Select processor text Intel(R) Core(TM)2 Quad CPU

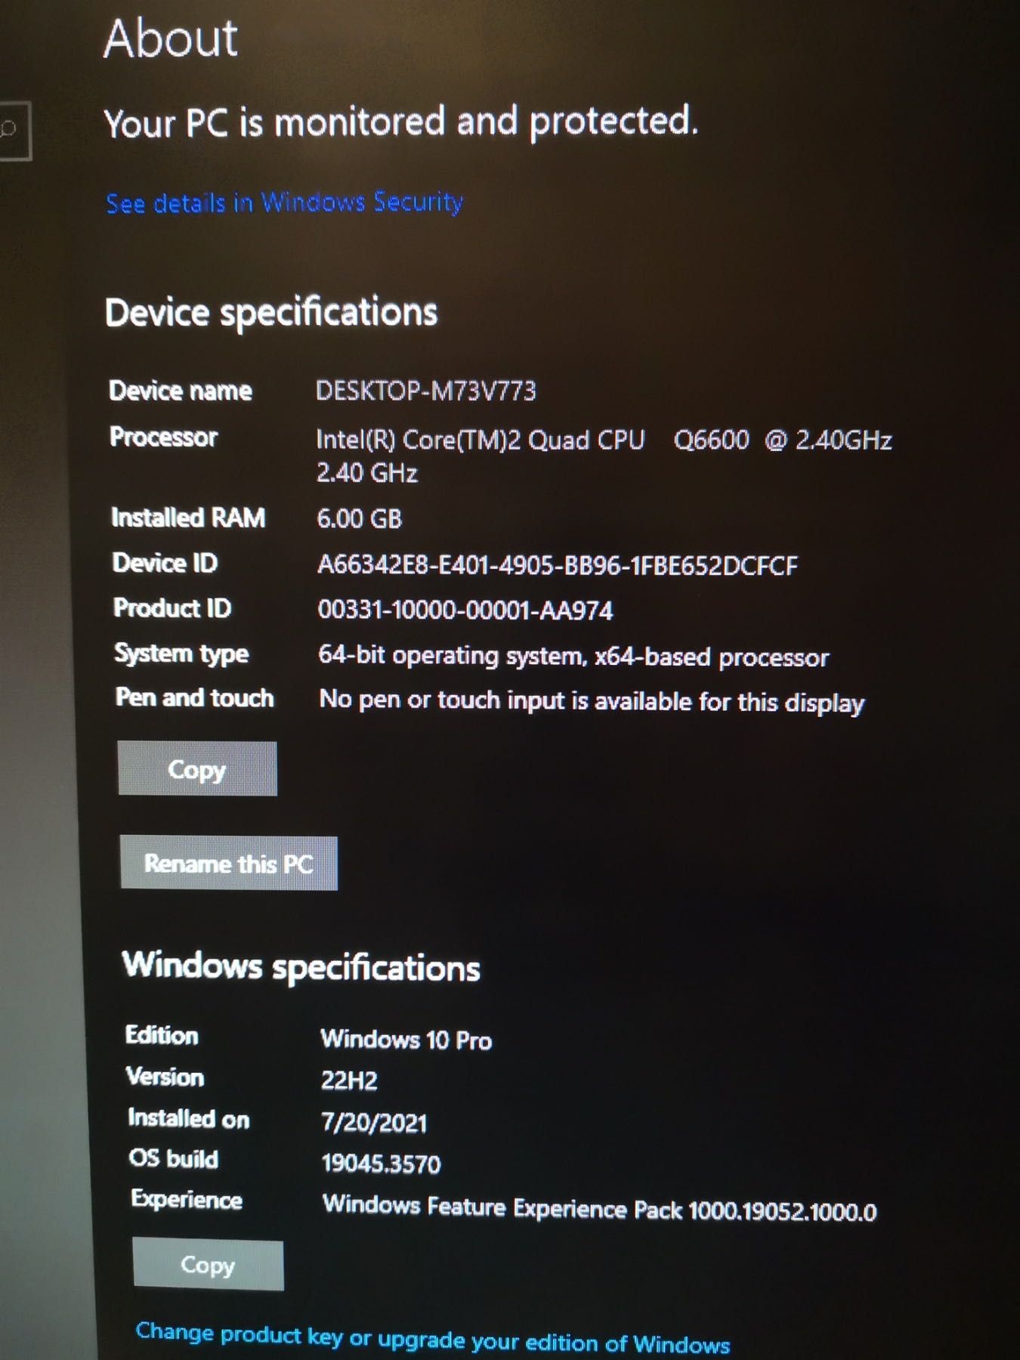pyautogui.click(x=481, y=440)
